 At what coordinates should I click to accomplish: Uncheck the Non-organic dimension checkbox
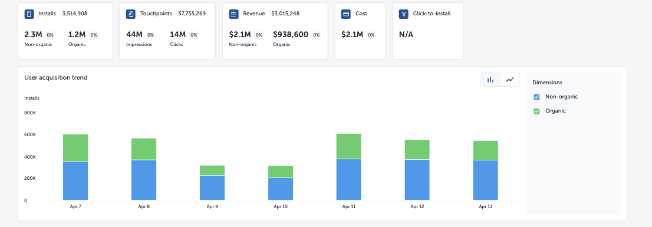[x=536, y=97]
